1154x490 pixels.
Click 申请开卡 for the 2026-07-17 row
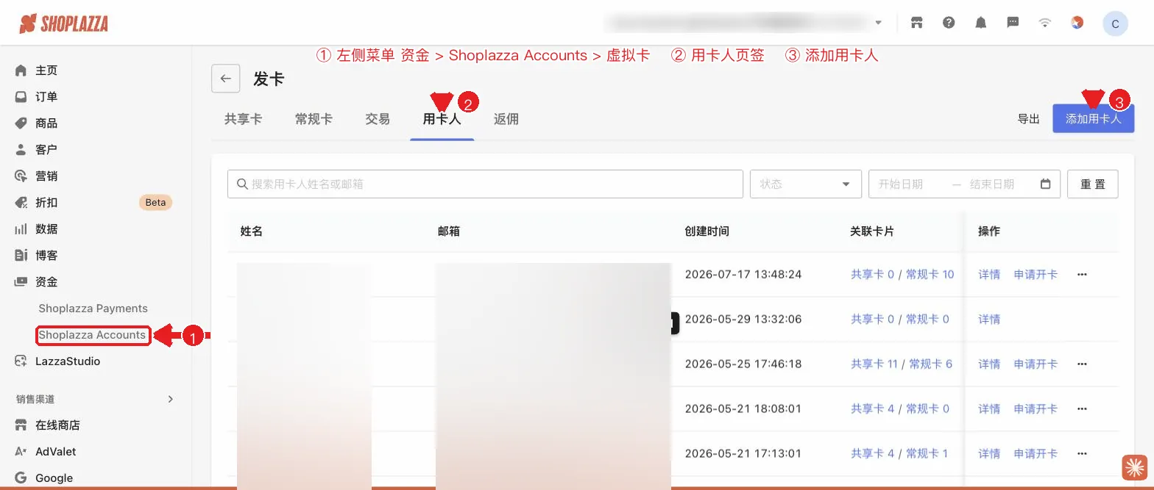(x=1036, y=275)
